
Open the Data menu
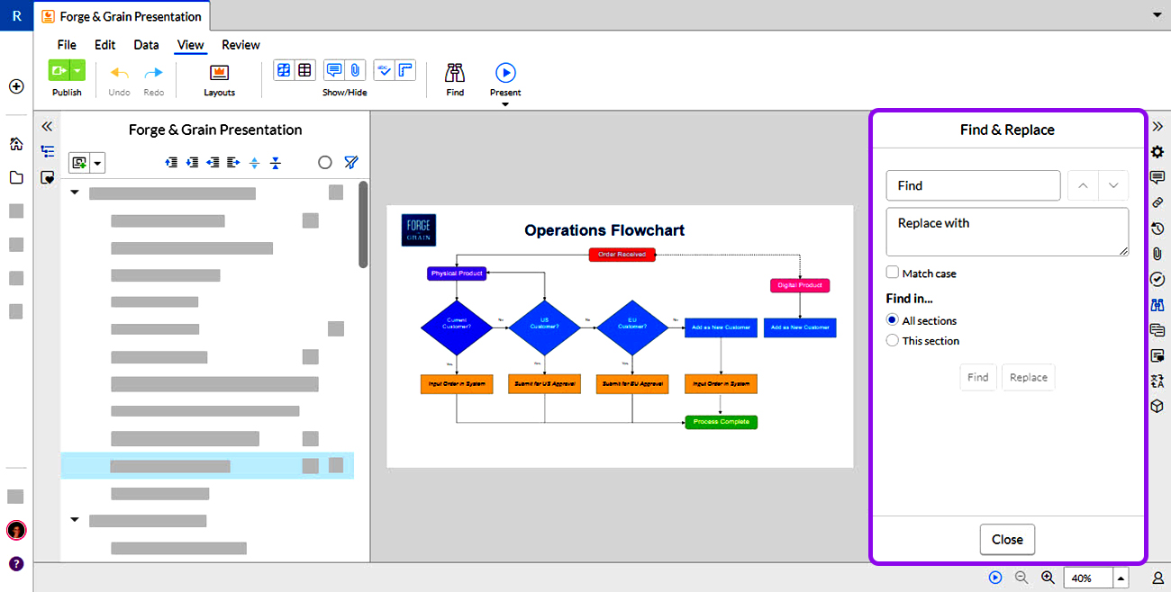pos(146,45)
